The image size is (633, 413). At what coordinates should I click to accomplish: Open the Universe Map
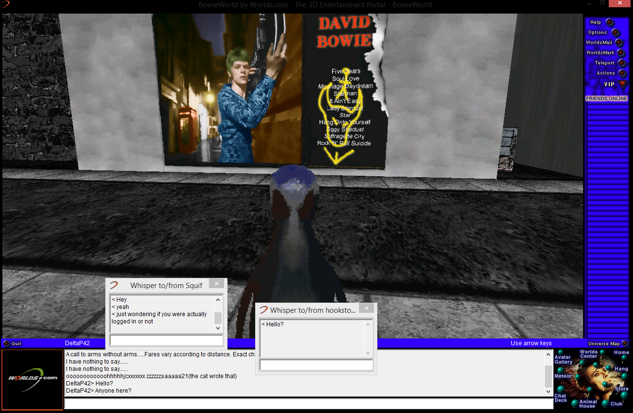(x=624, y=343)
